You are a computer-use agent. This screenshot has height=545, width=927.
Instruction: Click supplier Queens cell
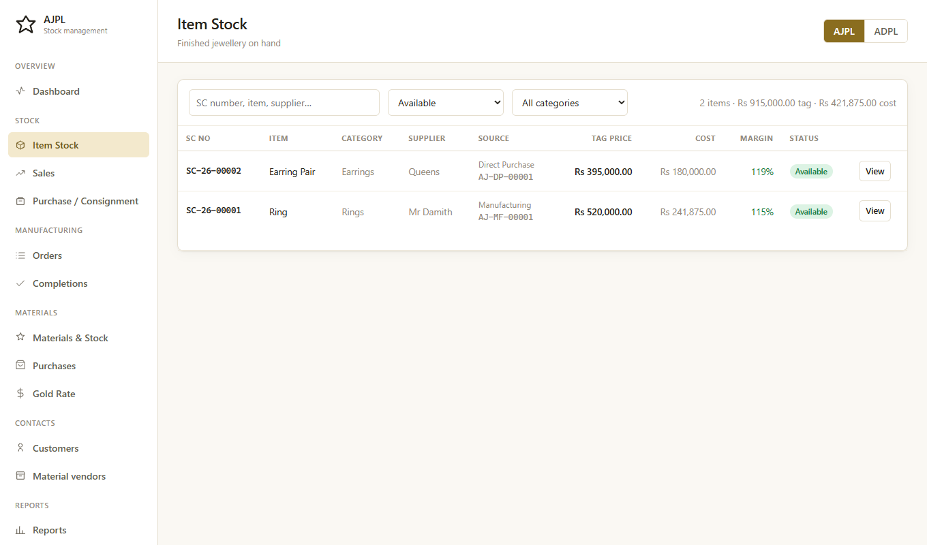pos(424,172)
